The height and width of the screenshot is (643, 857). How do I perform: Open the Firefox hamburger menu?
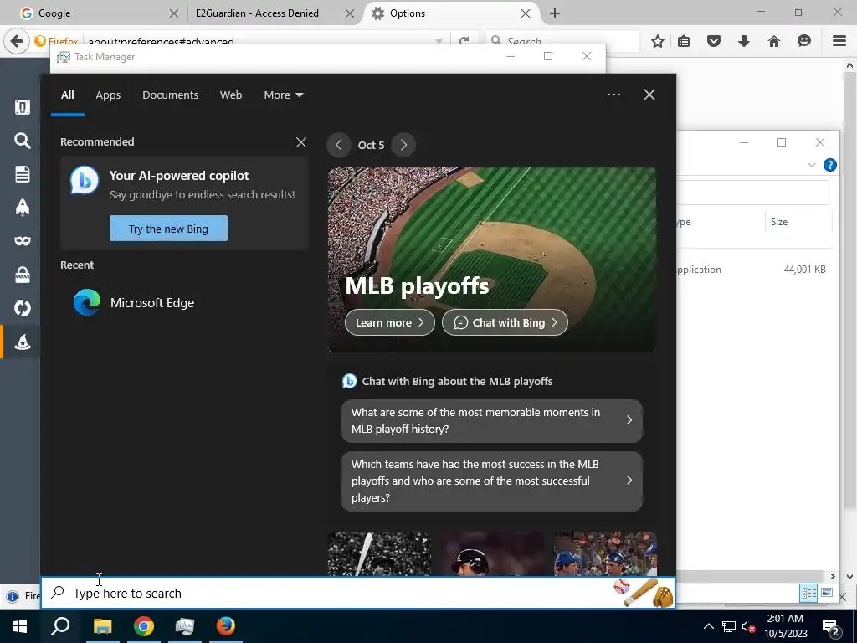point(839,41)
